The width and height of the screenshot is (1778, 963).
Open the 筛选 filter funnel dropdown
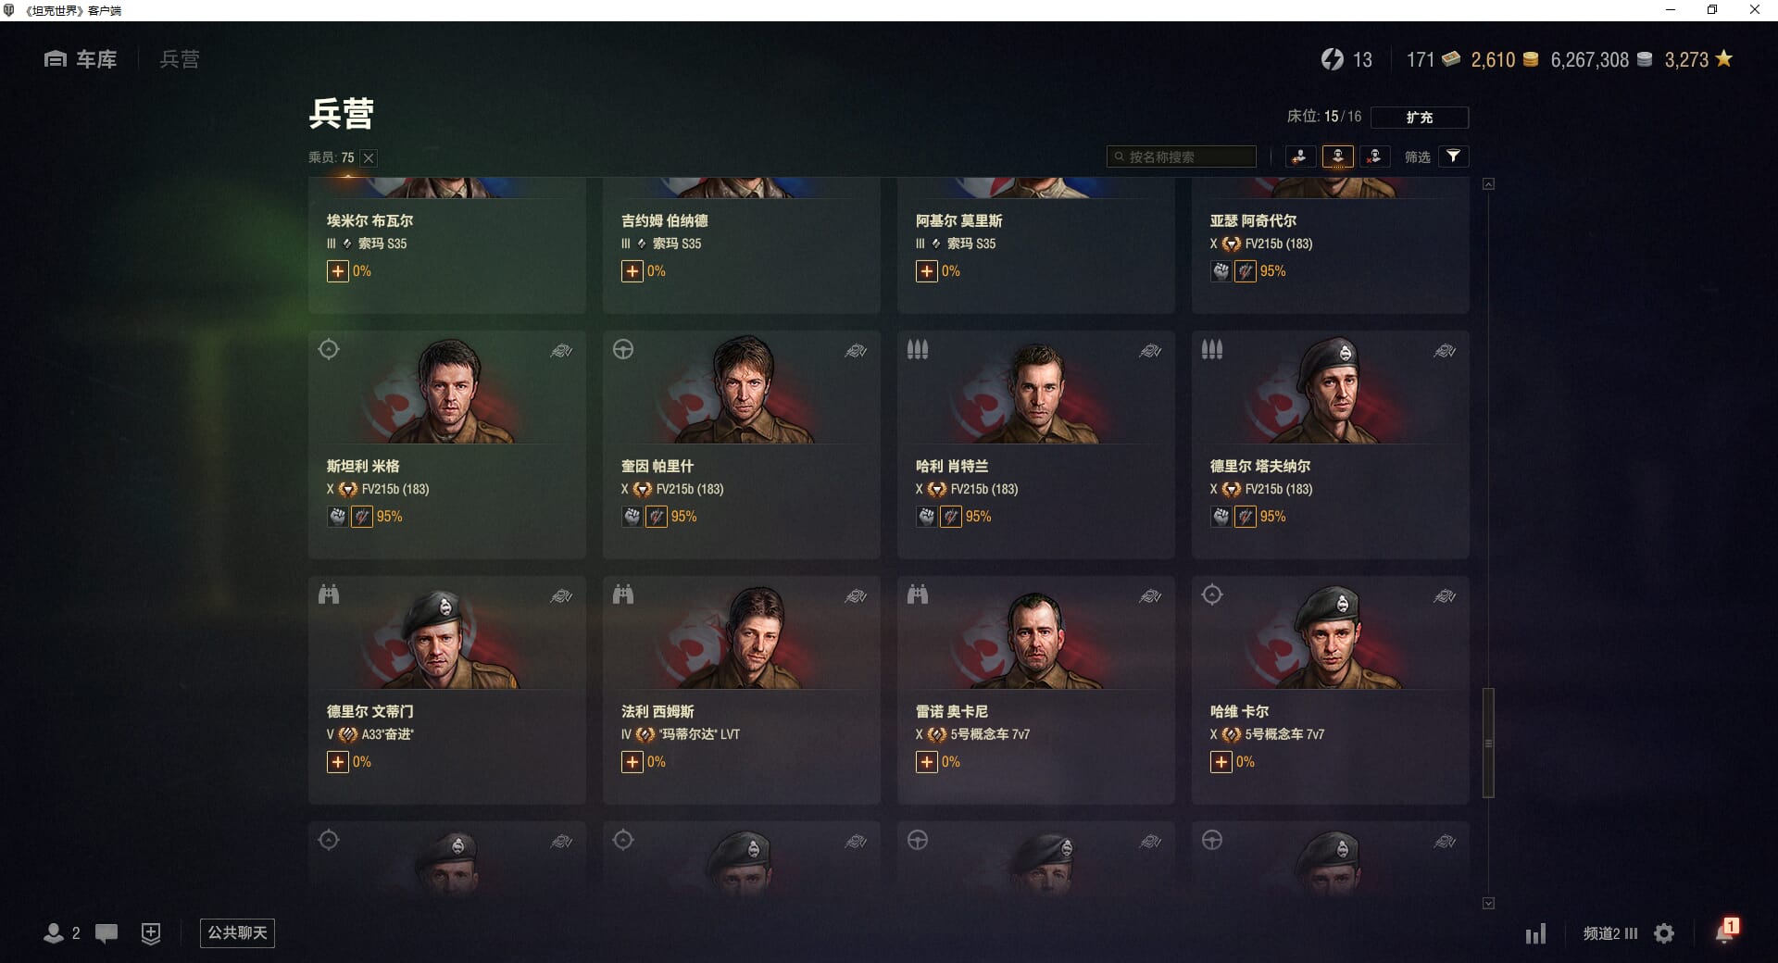(1453, 156)
